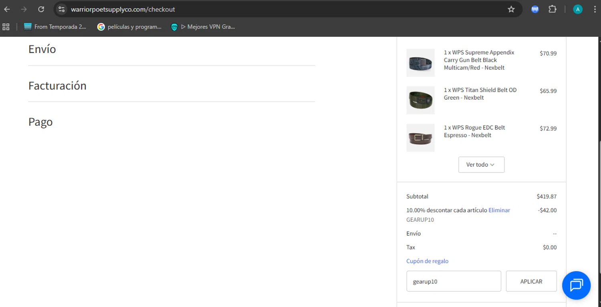The height and width of the screenshot is (307, 601).
Task: Click the GEARUP10 coupon code text
Action: click(420, 220)
